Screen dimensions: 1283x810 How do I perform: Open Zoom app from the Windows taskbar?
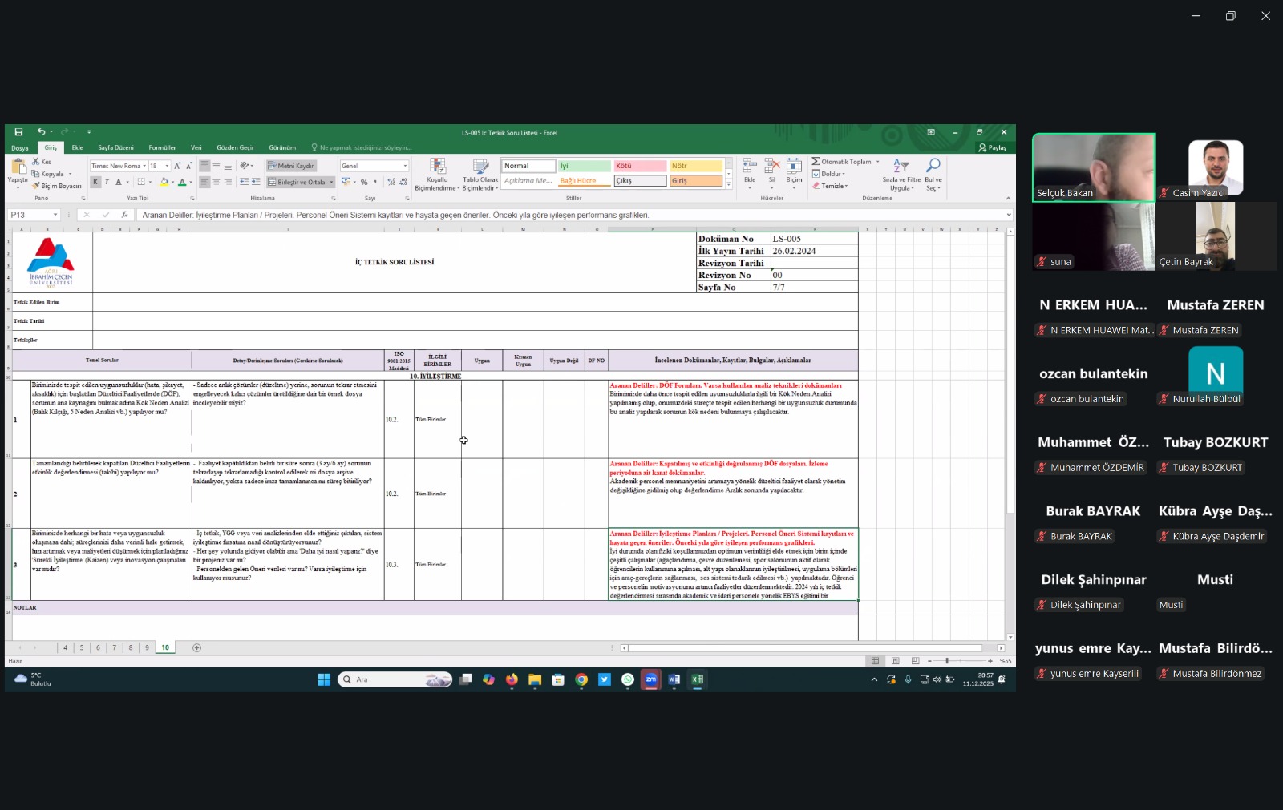[x=650, y=679]
